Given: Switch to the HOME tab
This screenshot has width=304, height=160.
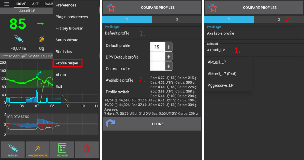Looking at the screenshot, I should pyautogui.click(x=21, y=4).
